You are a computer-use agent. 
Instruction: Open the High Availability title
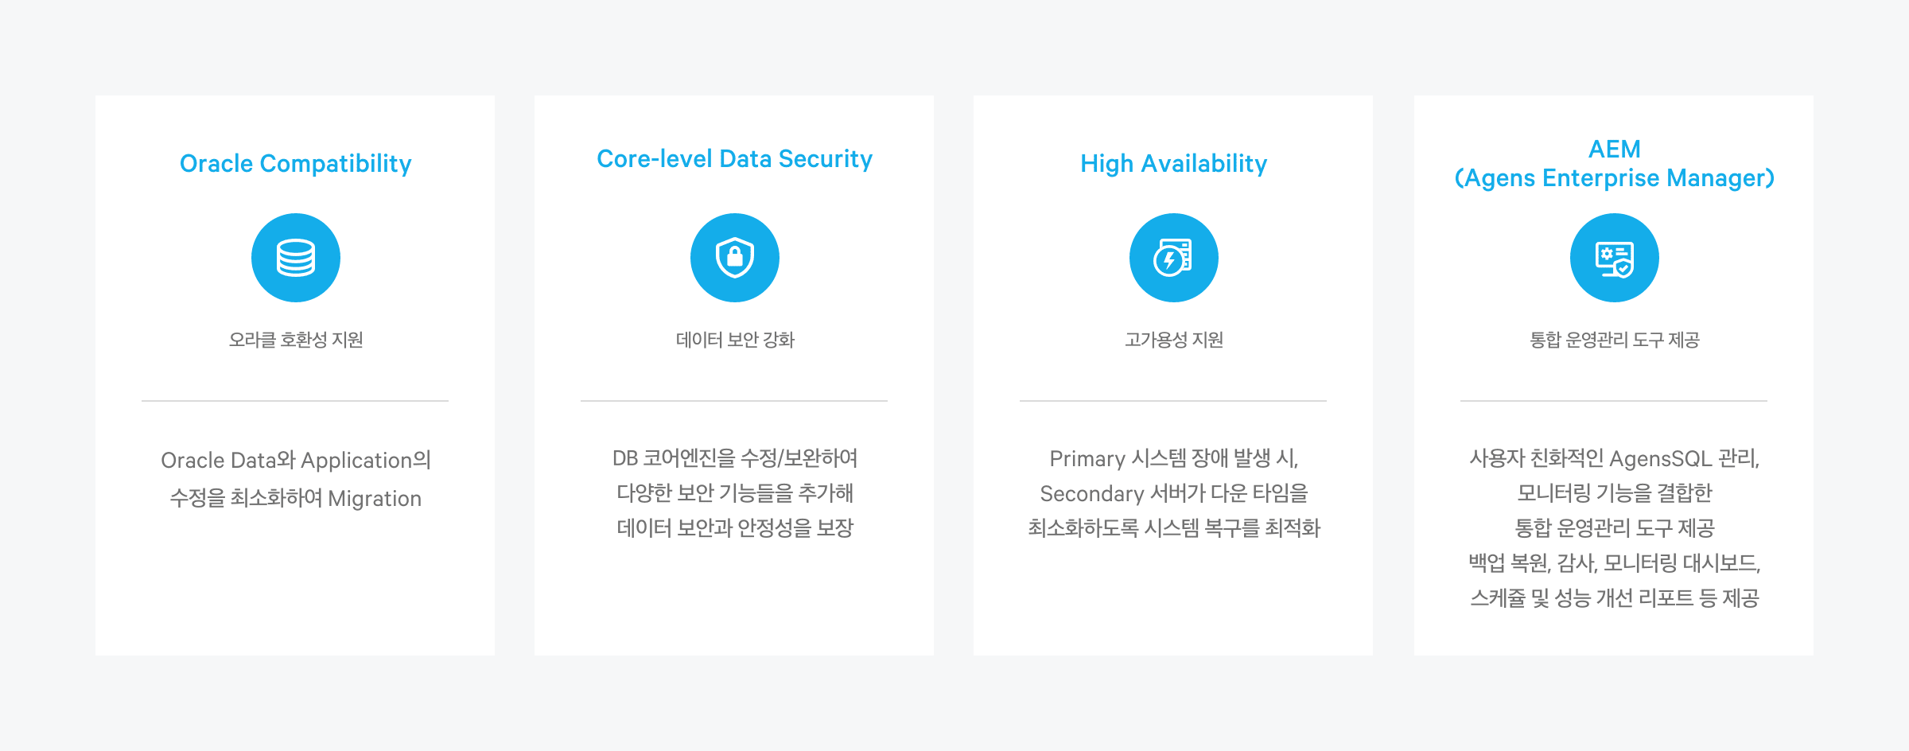pos(1174,163)
